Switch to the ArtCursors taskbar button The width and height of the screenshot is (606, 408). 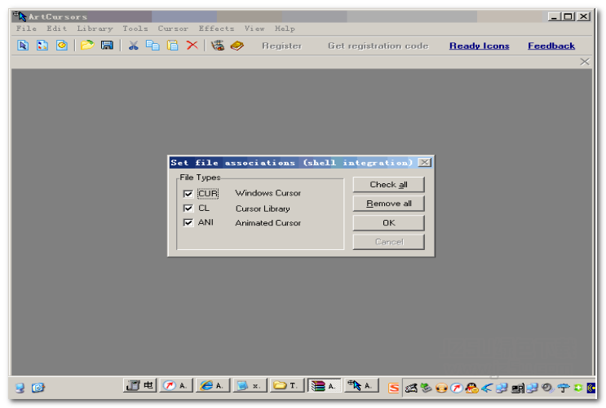click(x=361, y=385)
